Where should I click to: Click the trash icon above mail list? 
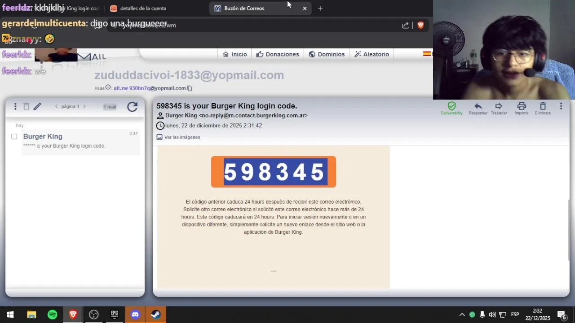click(x=26, y=106)
